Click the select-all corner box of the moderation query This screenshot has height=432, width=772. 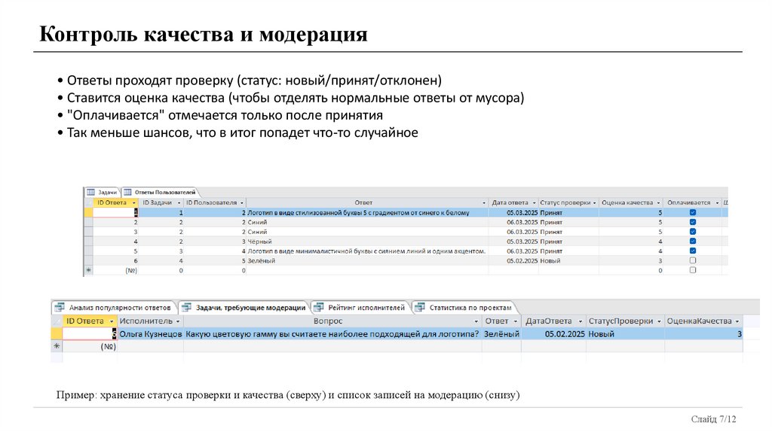[x=57, y=321]
